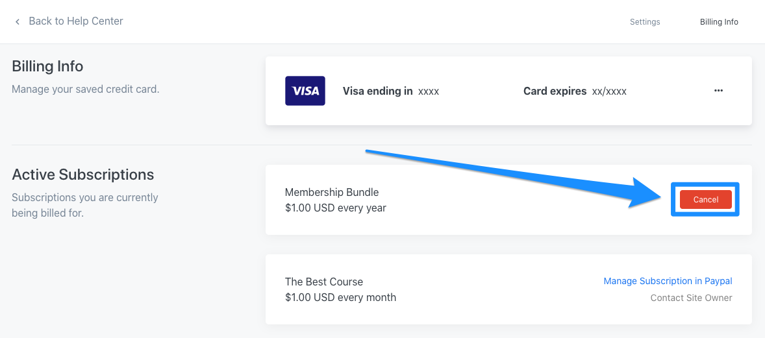Open the three-dot card options menu

coord(718,91)
